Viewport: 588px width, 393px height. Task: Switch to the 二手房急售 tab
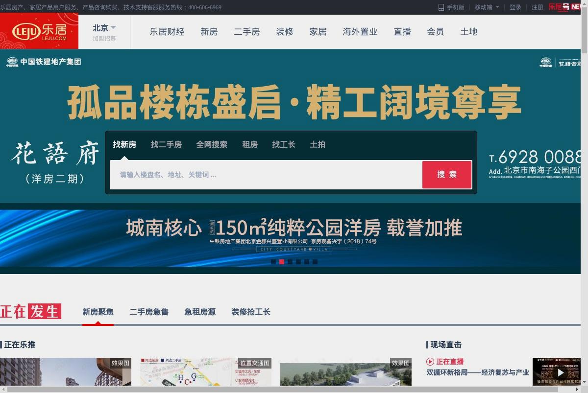coord(149,312)
